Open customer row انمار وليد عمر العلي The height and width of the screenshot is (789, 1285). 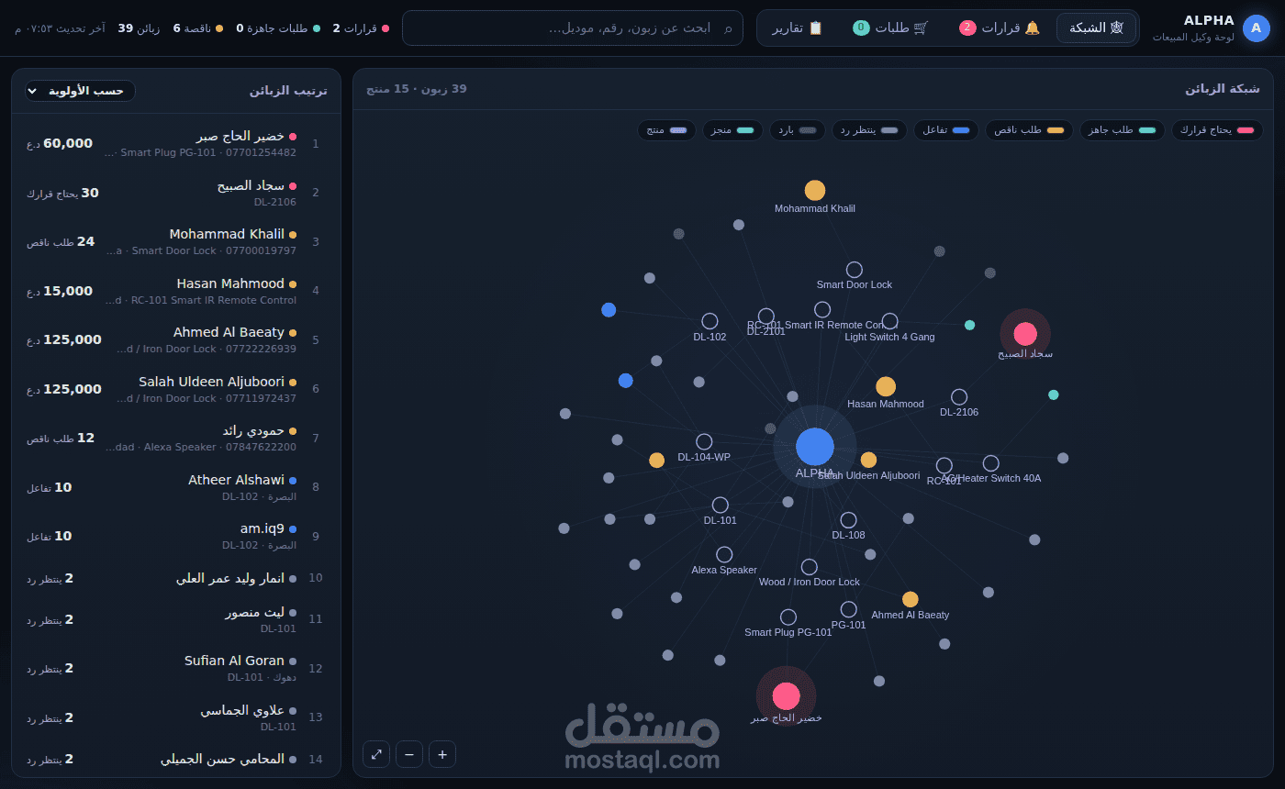176,578
